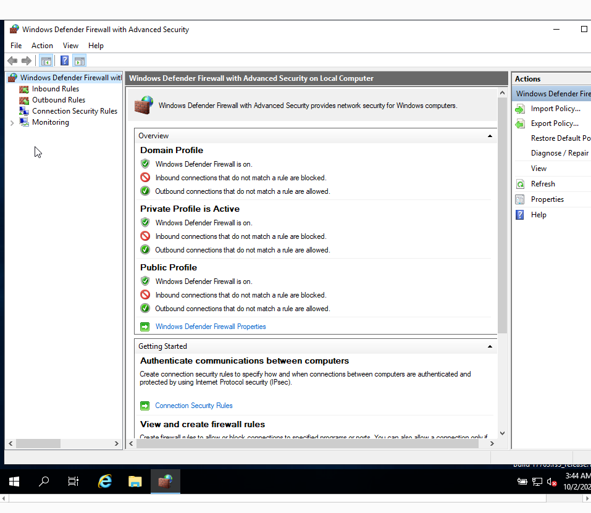The image size is (591, 513).
Task: Click Restore Default Policy action
Action: tap(561, 138)
